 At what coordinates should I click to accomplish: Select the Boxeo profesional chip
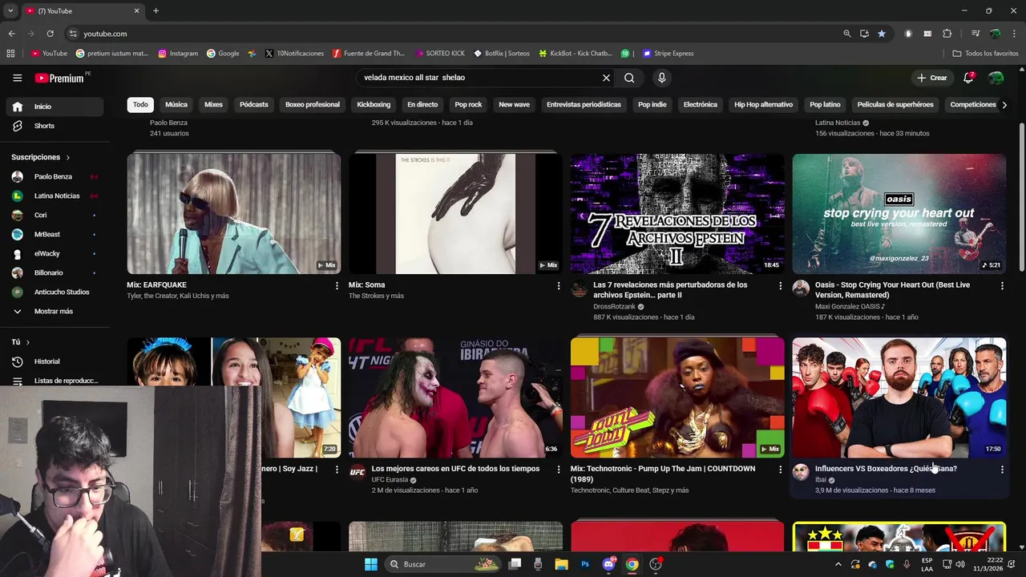pos(313,105)
